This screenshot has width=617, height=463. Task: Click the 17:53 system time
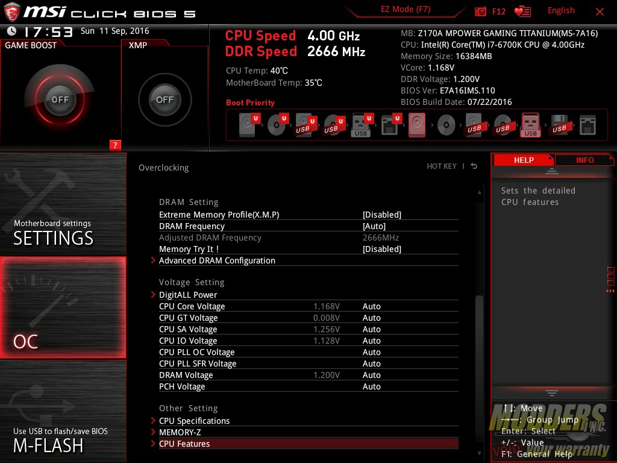[48, 31]
